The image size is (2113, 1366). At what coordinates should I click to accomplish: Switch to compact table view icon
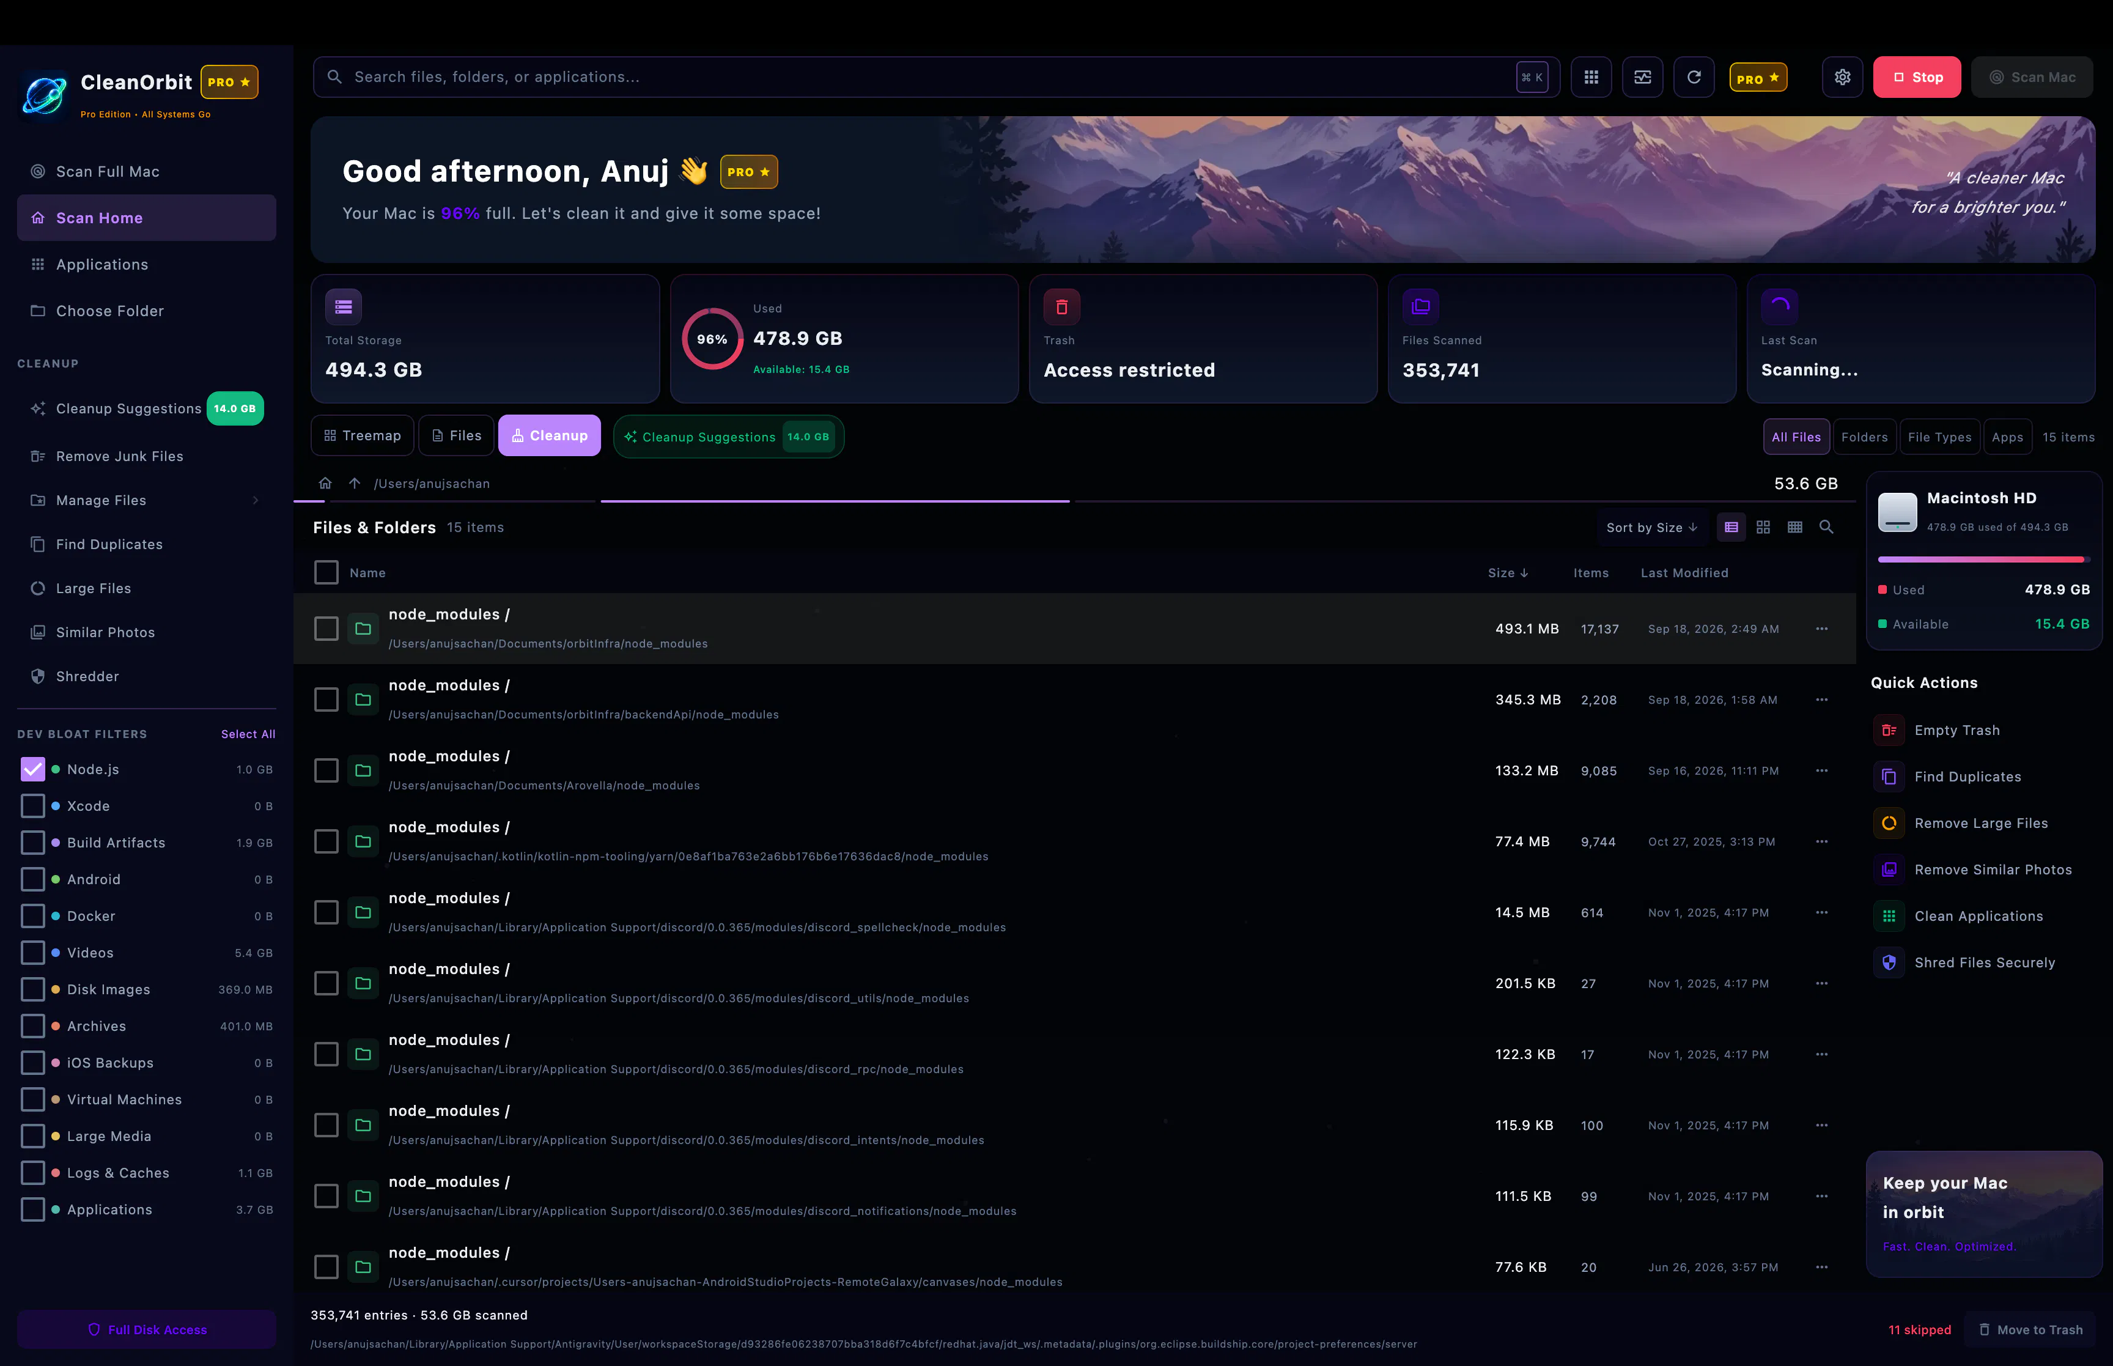[x=1794, y=527]
